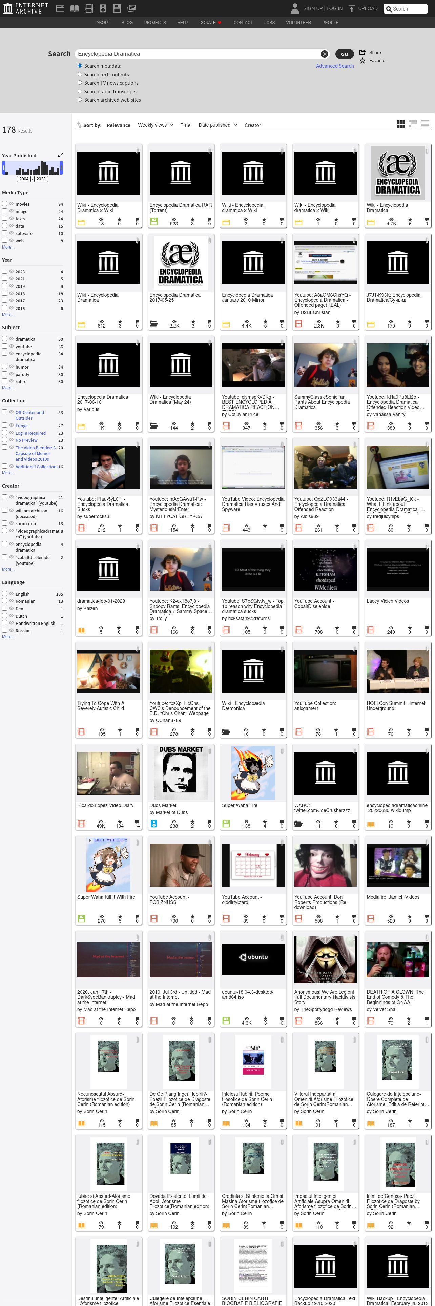The width and height of the screenshot is (435, 1306).
Task: Open ubuntu-18.04.3-desktop item thumbnail
Action: 253,960
